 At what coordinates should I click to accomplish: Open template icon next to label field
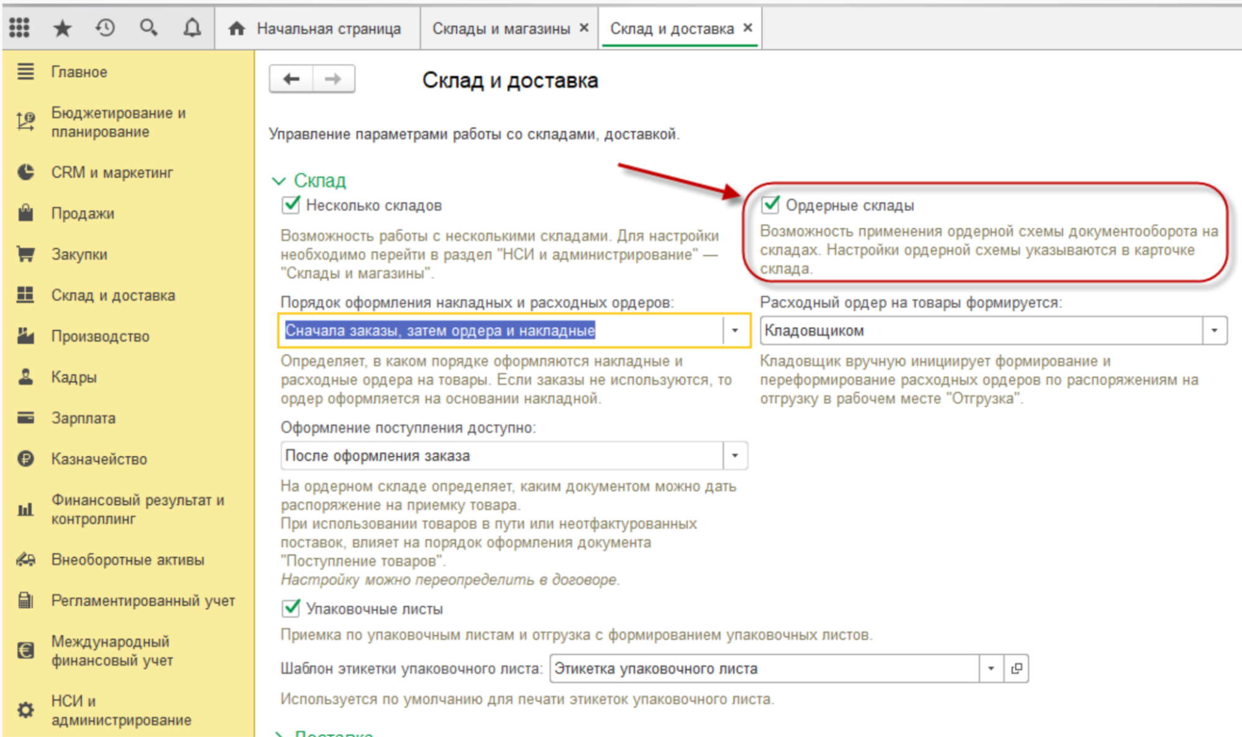click(x=1016, y=669)
